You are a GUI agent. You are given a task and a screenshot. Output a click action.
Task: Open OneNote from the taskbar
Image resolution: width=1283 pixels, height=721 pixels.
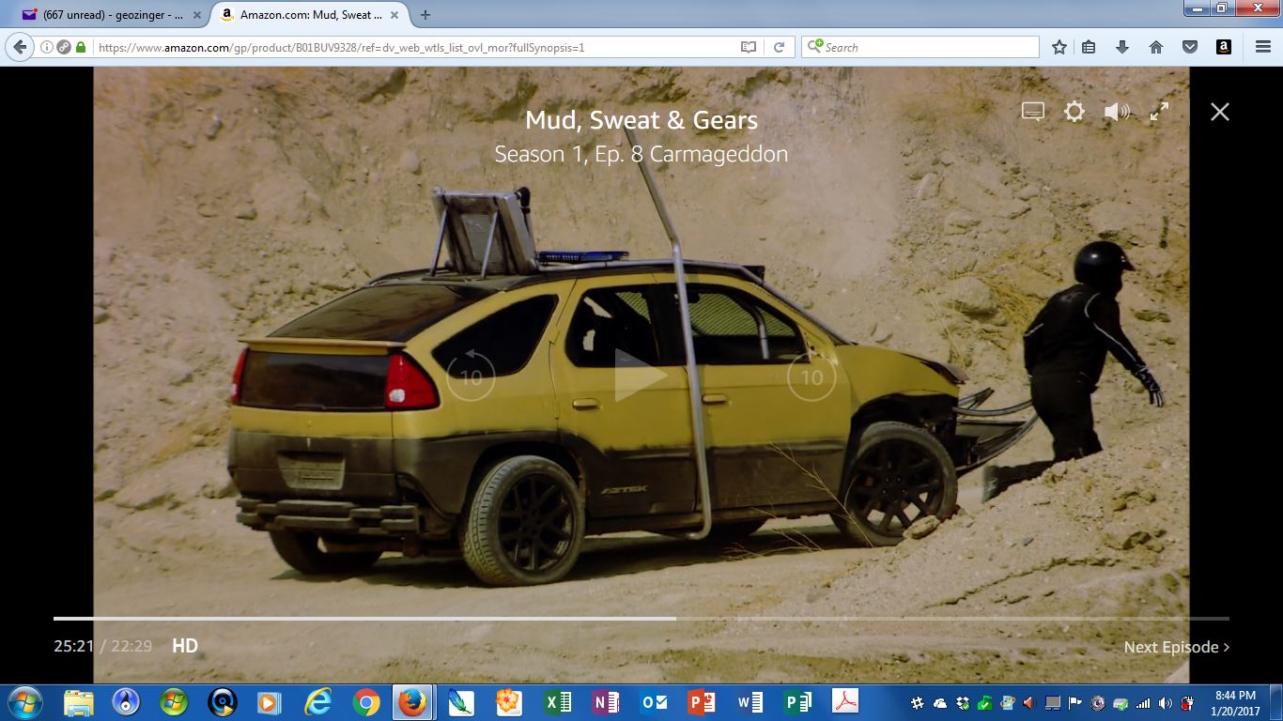coord(606,702)
